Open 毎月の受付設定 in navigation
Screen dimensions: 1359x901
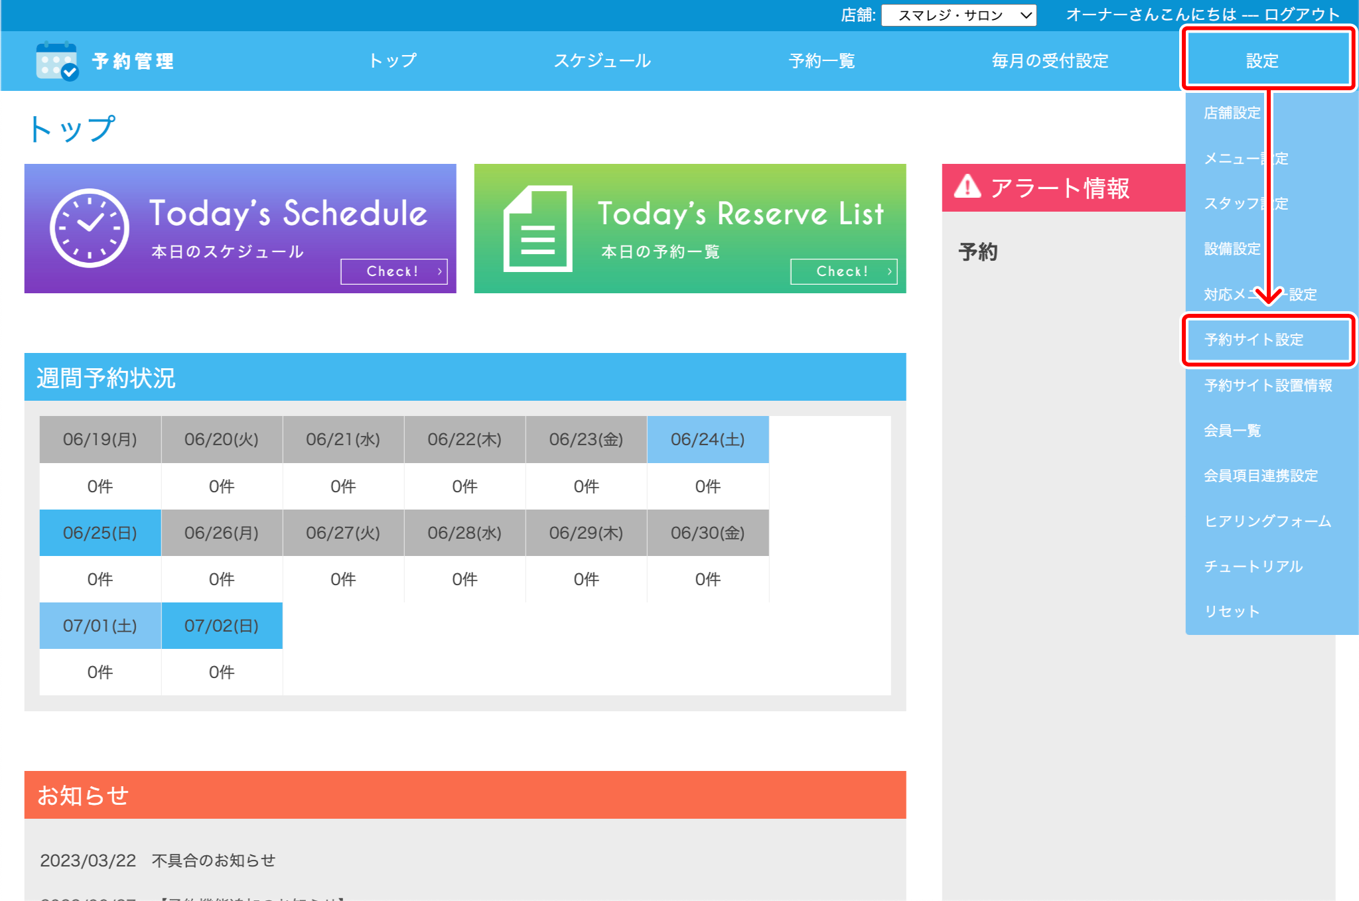pos(1050,61)
